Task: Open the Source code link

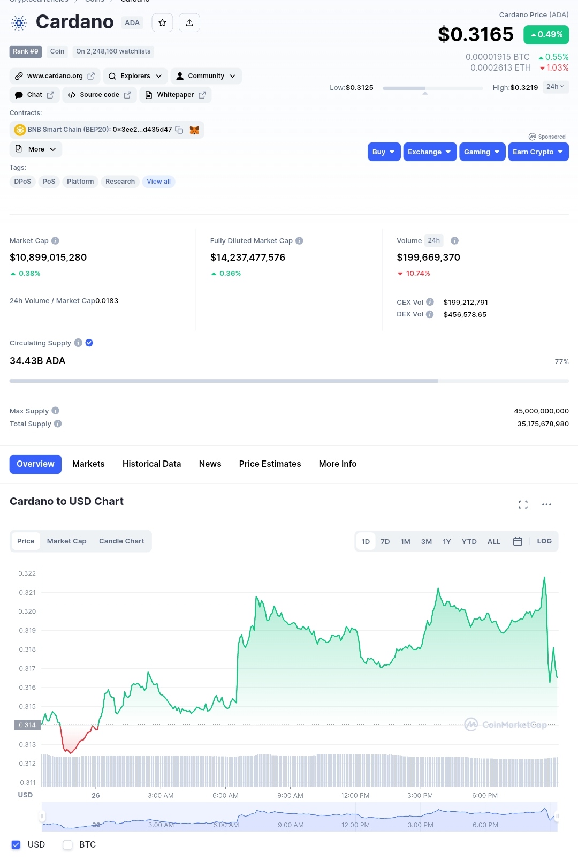Action: (x=100, y=95)
